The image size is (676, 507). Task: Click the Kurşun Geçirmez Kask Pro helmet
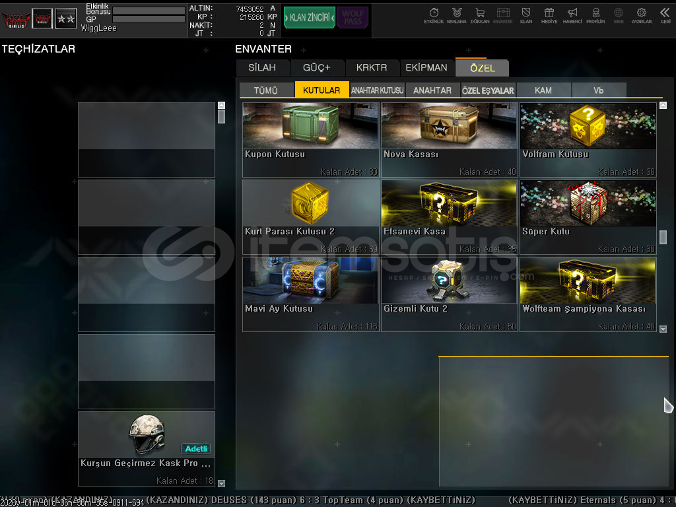(x=147, y=448)
